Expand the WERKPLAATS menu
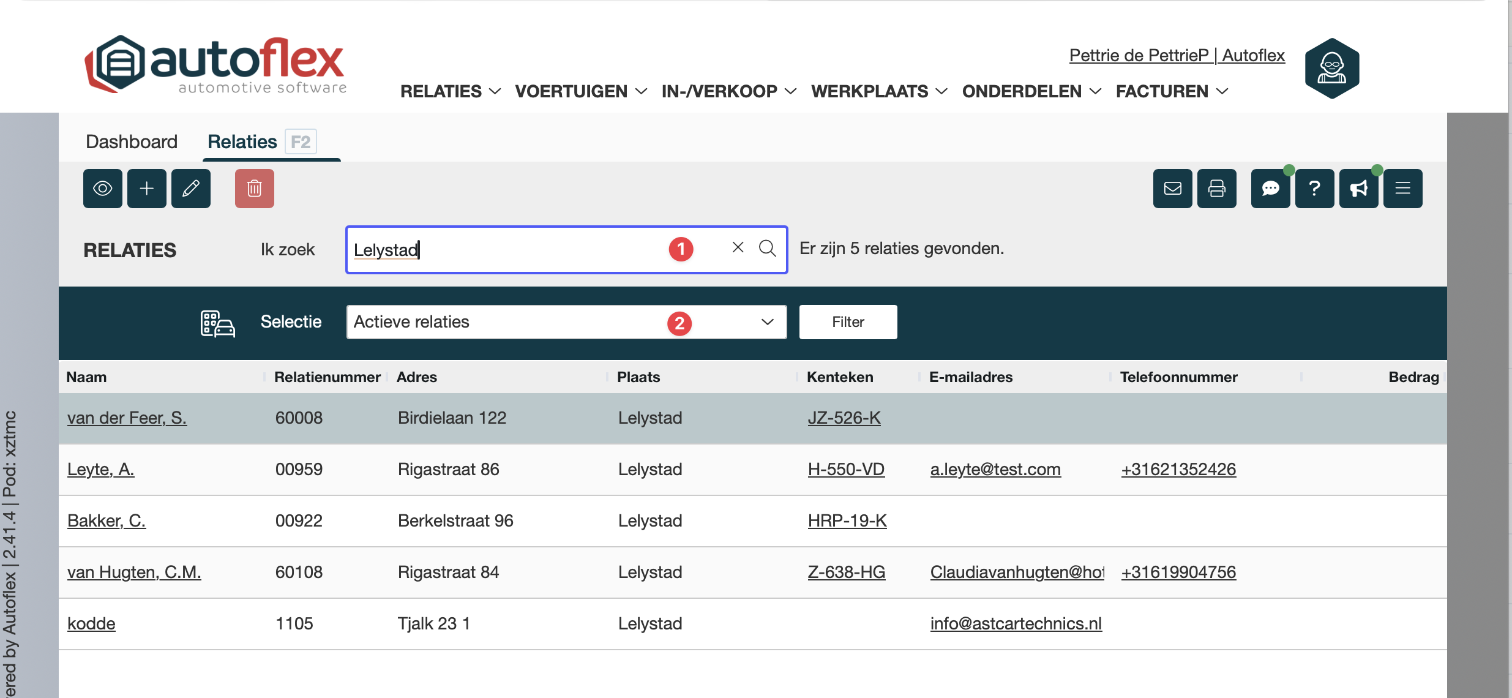The width and height of the screenshot is (1512, 698). click(880, 91)
